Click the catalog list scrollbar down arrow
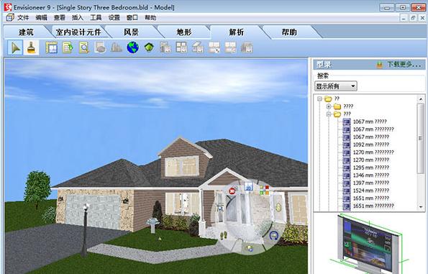Screen dimensions: 428x274 421,207
